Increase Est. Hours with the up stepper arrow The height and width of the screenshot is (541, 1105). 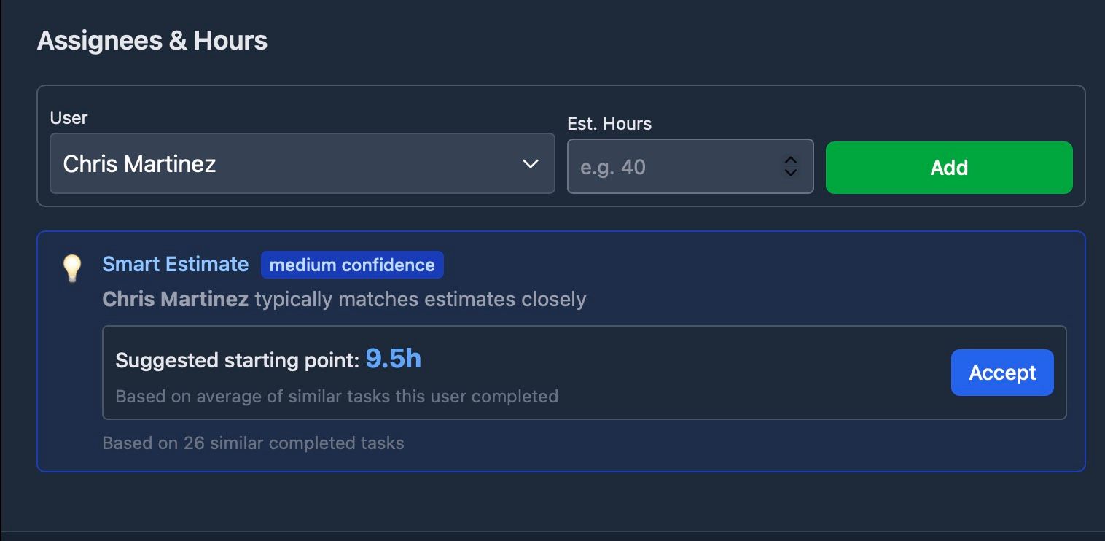790,160
